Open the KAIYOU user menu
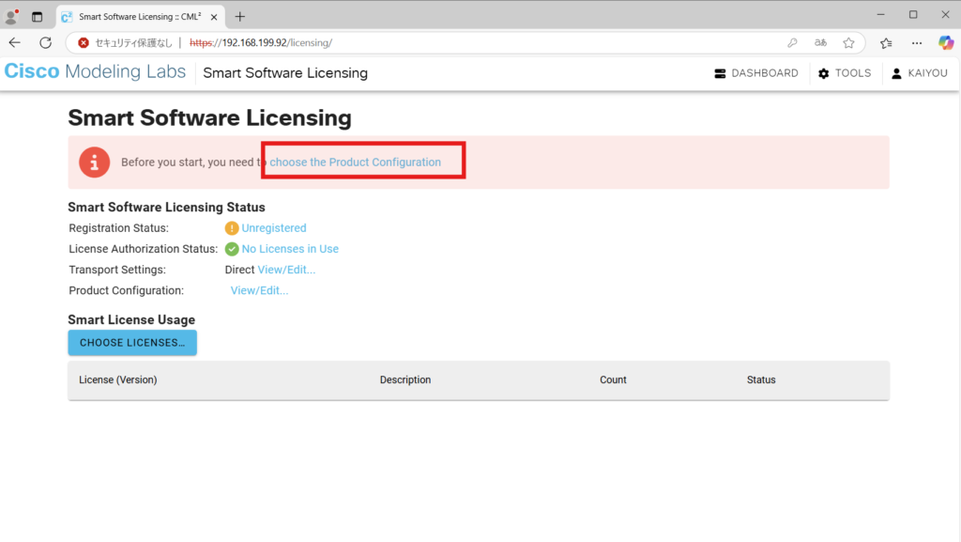 920,73
